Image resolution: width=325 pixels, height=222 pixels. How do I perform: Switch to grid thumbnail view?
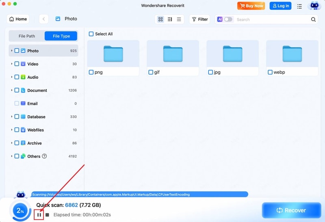coord(160,19)
